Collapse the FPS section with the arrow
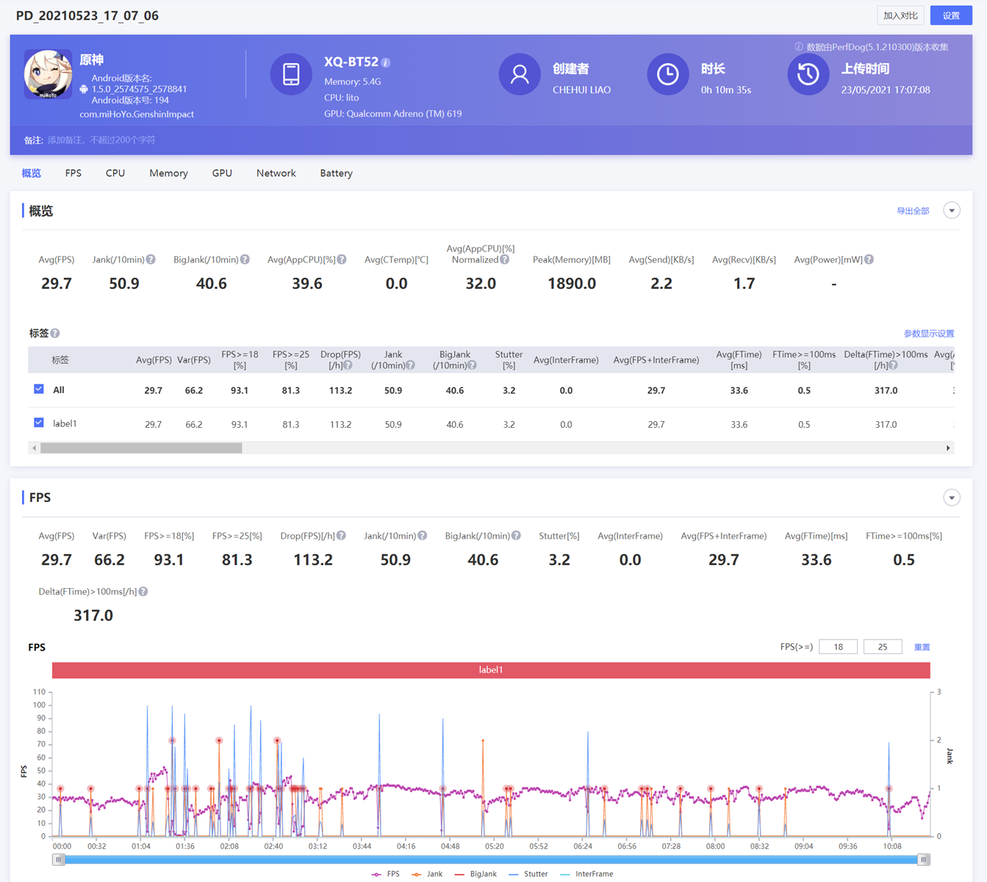The height and width of the screenshot is (882, 987). (952, 498)
